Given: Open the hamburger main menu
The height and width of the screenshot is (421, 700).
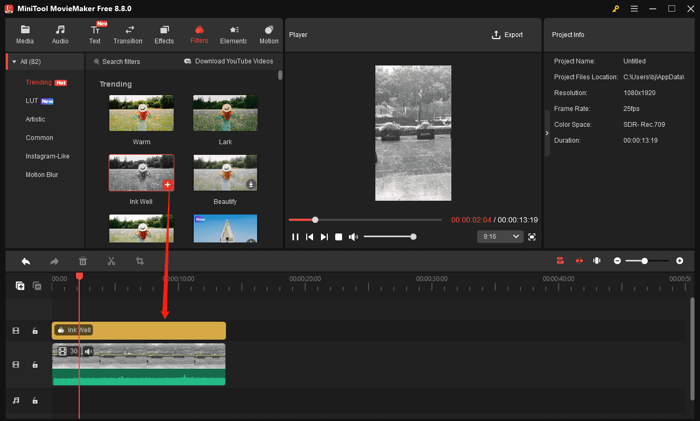Looking at the screenshot, I should pos(634,8).
